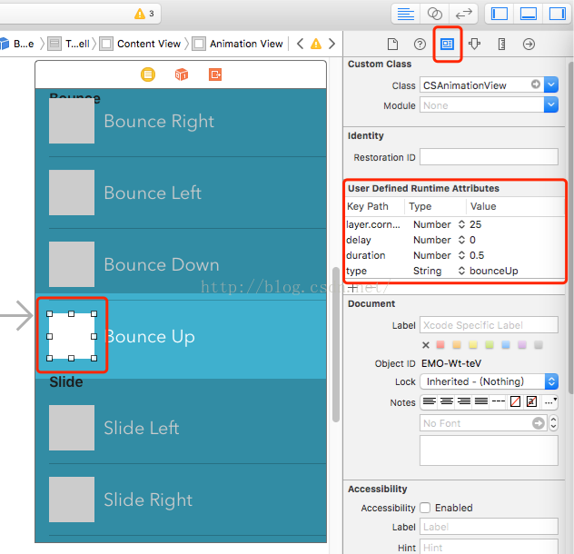Click the yellow table view controller icon
Viewport: 574px width, 554px height.
[148, 74]
